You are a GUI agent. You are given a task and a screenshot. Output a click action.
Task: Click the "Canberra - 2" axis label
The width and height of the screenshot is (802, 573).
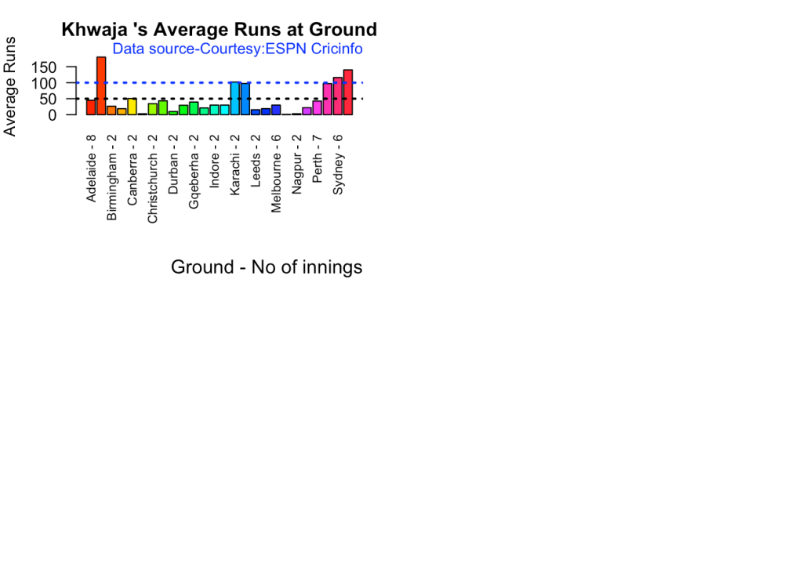click(132, 169)
